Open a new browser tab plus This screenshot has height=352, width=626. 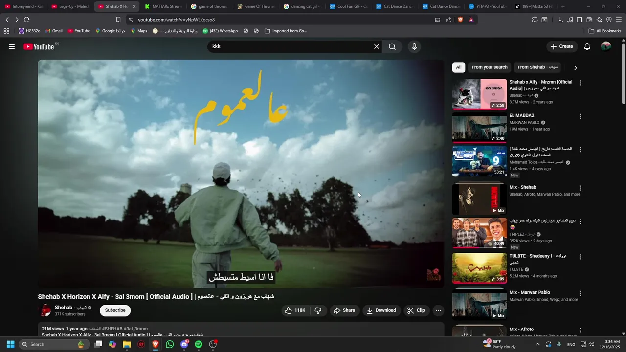[x=563, y=6]
